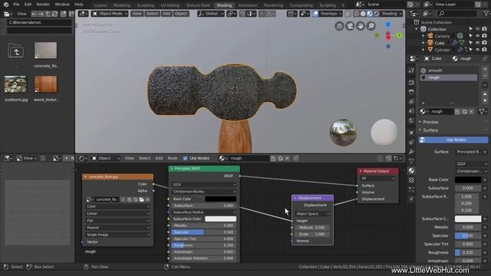
Task: Open the Material properties tab icon
Action: click(411, 170)
